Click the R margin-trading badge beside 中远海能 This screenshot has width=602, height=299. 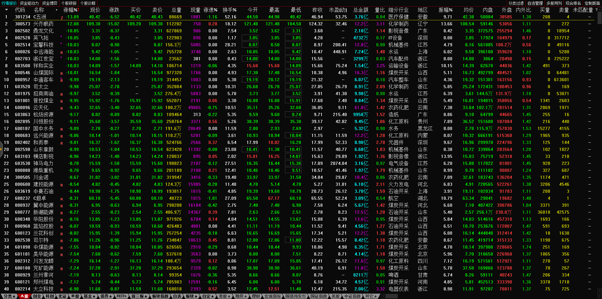tap(62, 52)
